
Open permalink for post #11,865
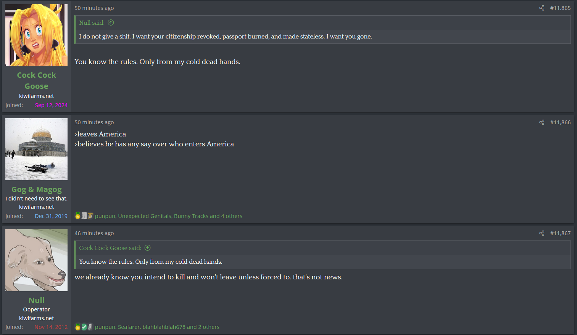[560, 8]
